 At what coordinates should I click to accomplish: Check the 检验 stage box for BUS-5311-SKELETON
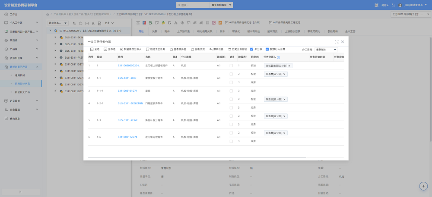click(231, 99)
